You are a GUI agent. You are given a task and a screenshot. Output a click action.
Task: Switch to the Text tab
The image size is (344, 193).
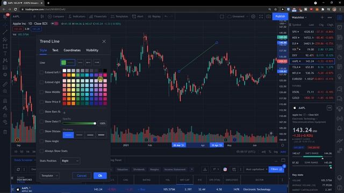click(55, 50)
